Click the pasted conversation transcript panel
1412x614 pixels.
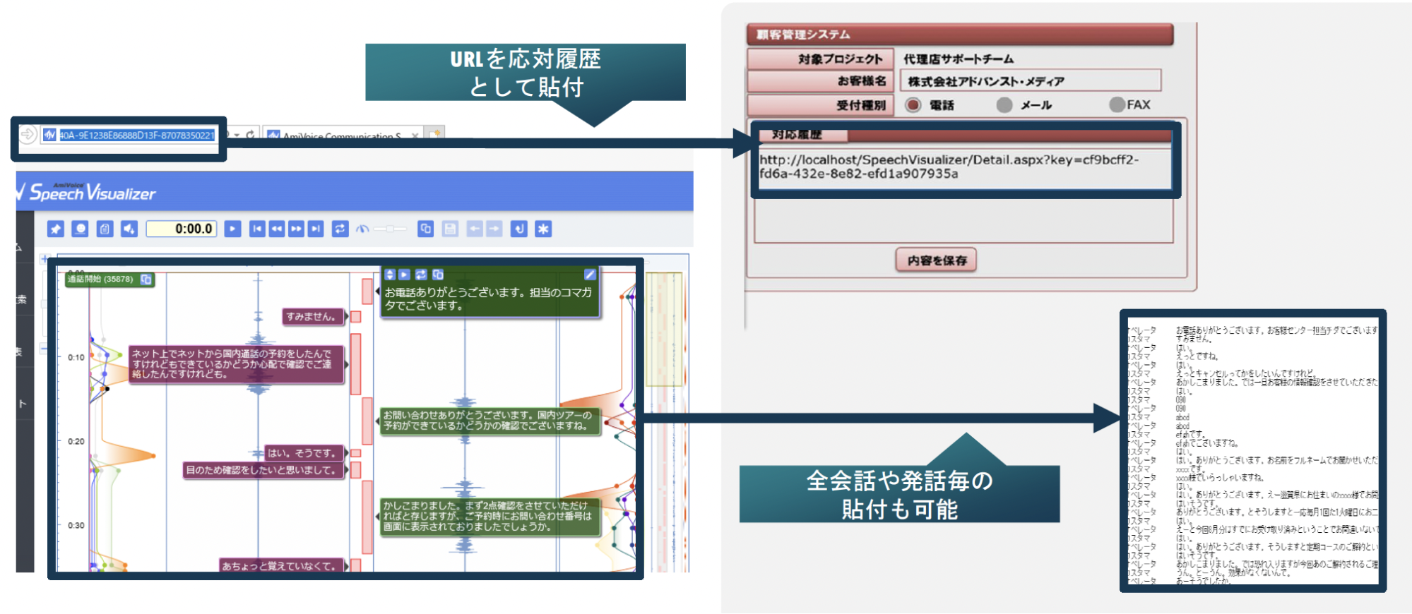click(x=1252, y=451)
